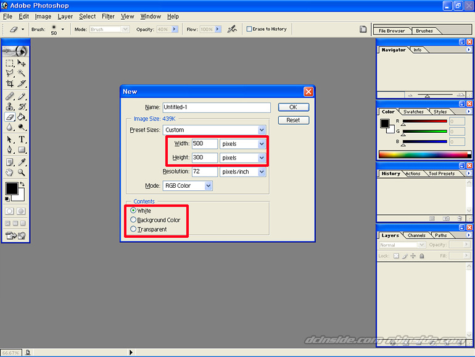Click Reset in the New dialog
The image size is (475, 357).
click(x=293, y=120)
